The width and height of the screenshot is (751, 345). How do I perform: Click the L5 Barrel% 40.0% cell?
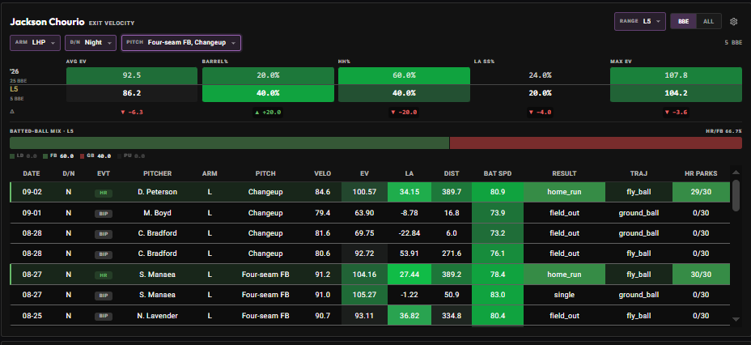(268, 93)
